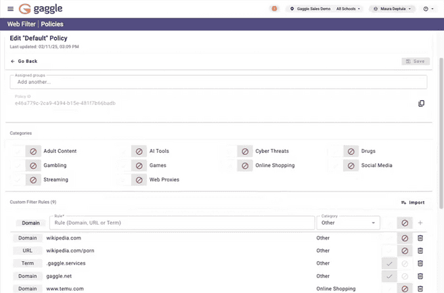
Task: Expand the Gaggle Sales Demo school selector
Action: (x=324, y=9)
